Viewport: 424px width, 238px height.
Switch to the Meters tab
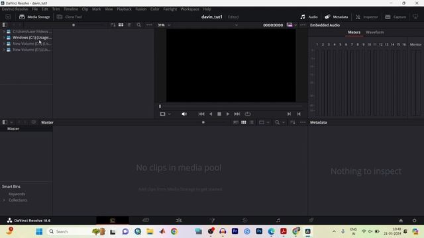(354, 32)
